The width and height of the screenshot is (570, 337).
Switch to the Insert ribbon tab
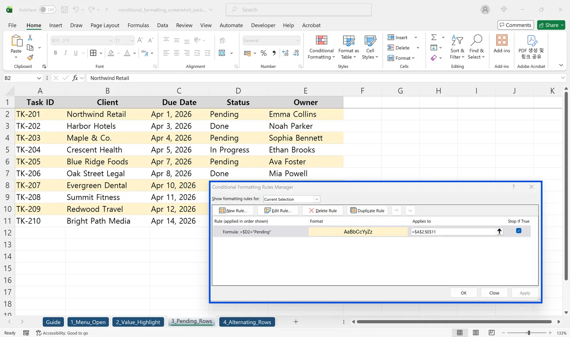point(56,25)
